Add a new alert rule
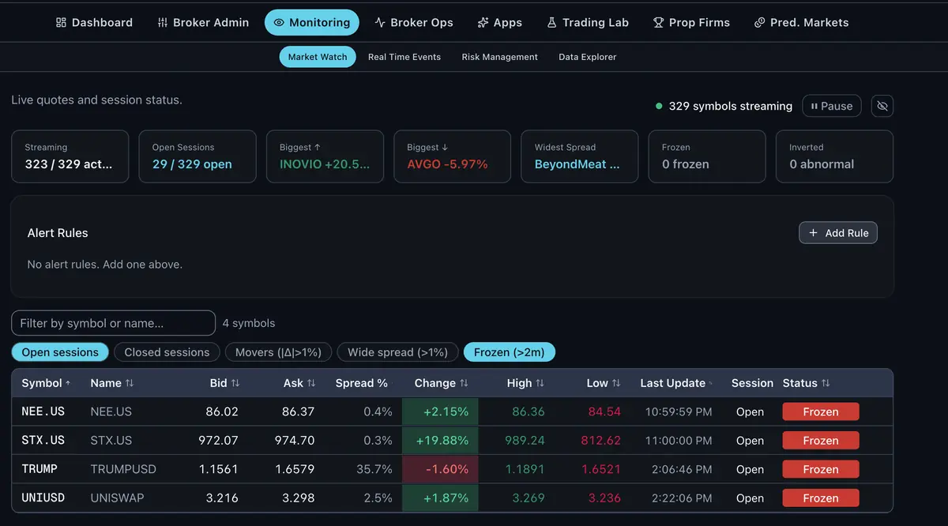This screenshot has width=948, height=526. 838,233
